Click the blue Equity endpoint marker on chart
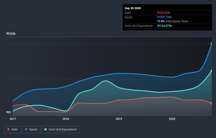216x138 pixels. tap(212, 44)
